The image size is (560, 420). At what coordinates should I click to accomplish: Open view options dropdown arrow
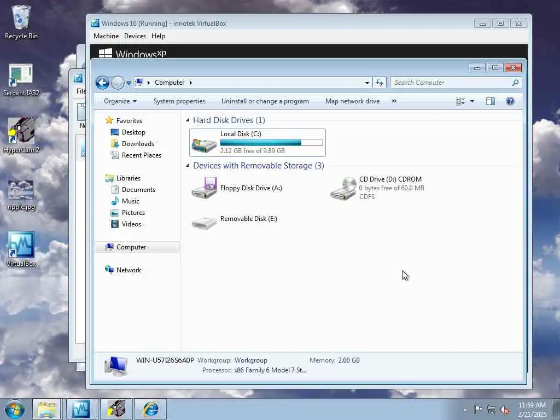pyautogui.click(x=472, y=101)
